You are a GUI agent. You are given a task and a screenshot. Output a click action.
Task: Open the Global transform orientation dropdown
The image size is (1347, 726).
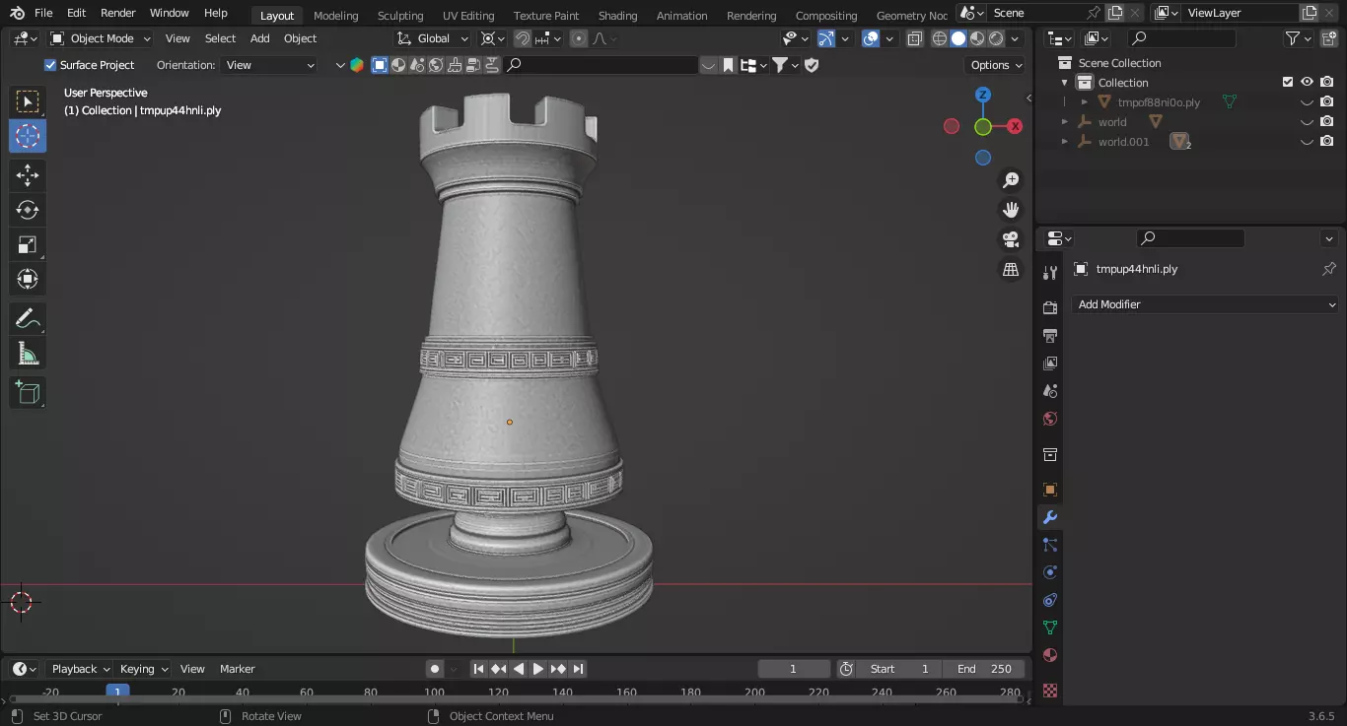(x=433, y=38)
